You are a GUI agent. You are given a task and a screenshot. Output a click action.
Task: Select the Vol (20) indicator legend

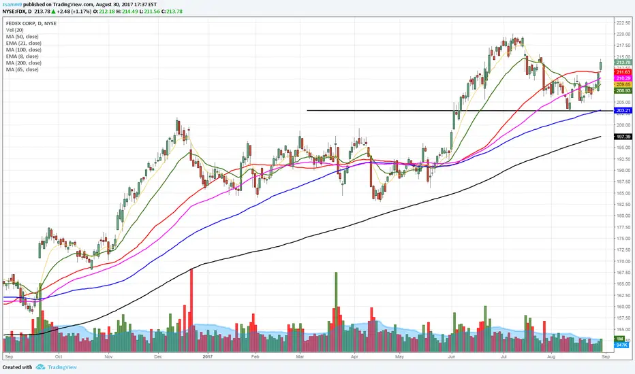(x=14, y=30)
